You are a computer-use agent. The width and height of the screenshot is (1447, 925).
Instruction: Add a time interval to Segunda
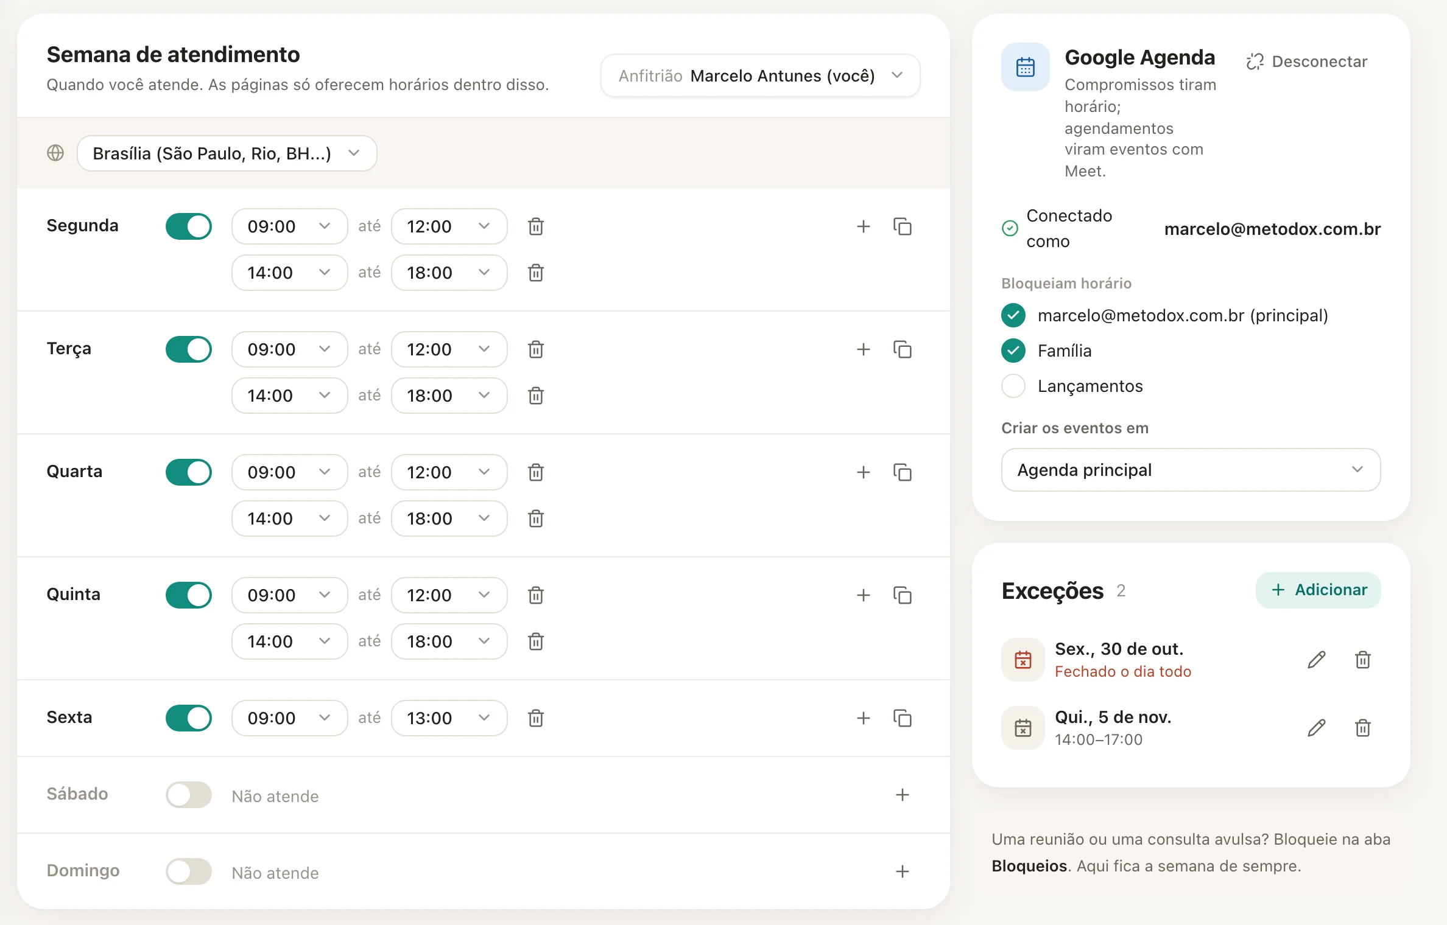point(864,226)
